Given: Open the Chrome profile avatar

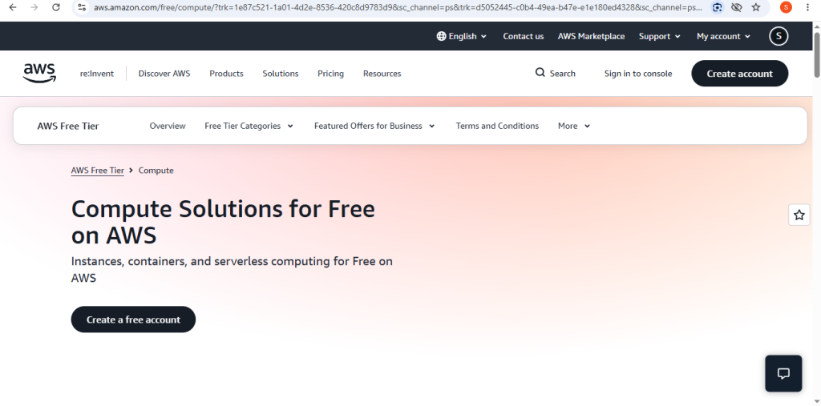Looking at the screenshot, I should point(786,7).
